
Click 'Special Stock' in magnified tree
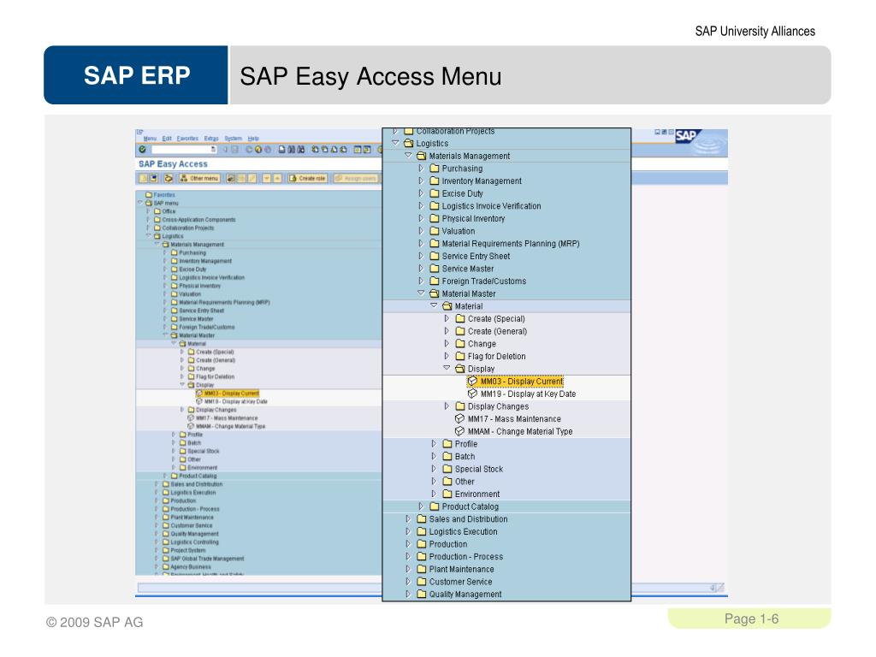(x=479, y=469)
